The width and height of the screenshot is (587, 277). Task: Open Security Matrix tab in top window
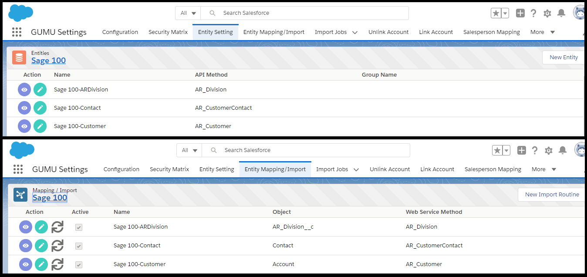(168, 32)
